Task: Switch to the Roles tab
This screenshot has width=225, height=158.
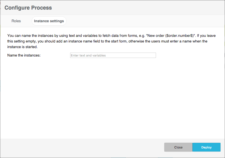Action: point(16,21)
